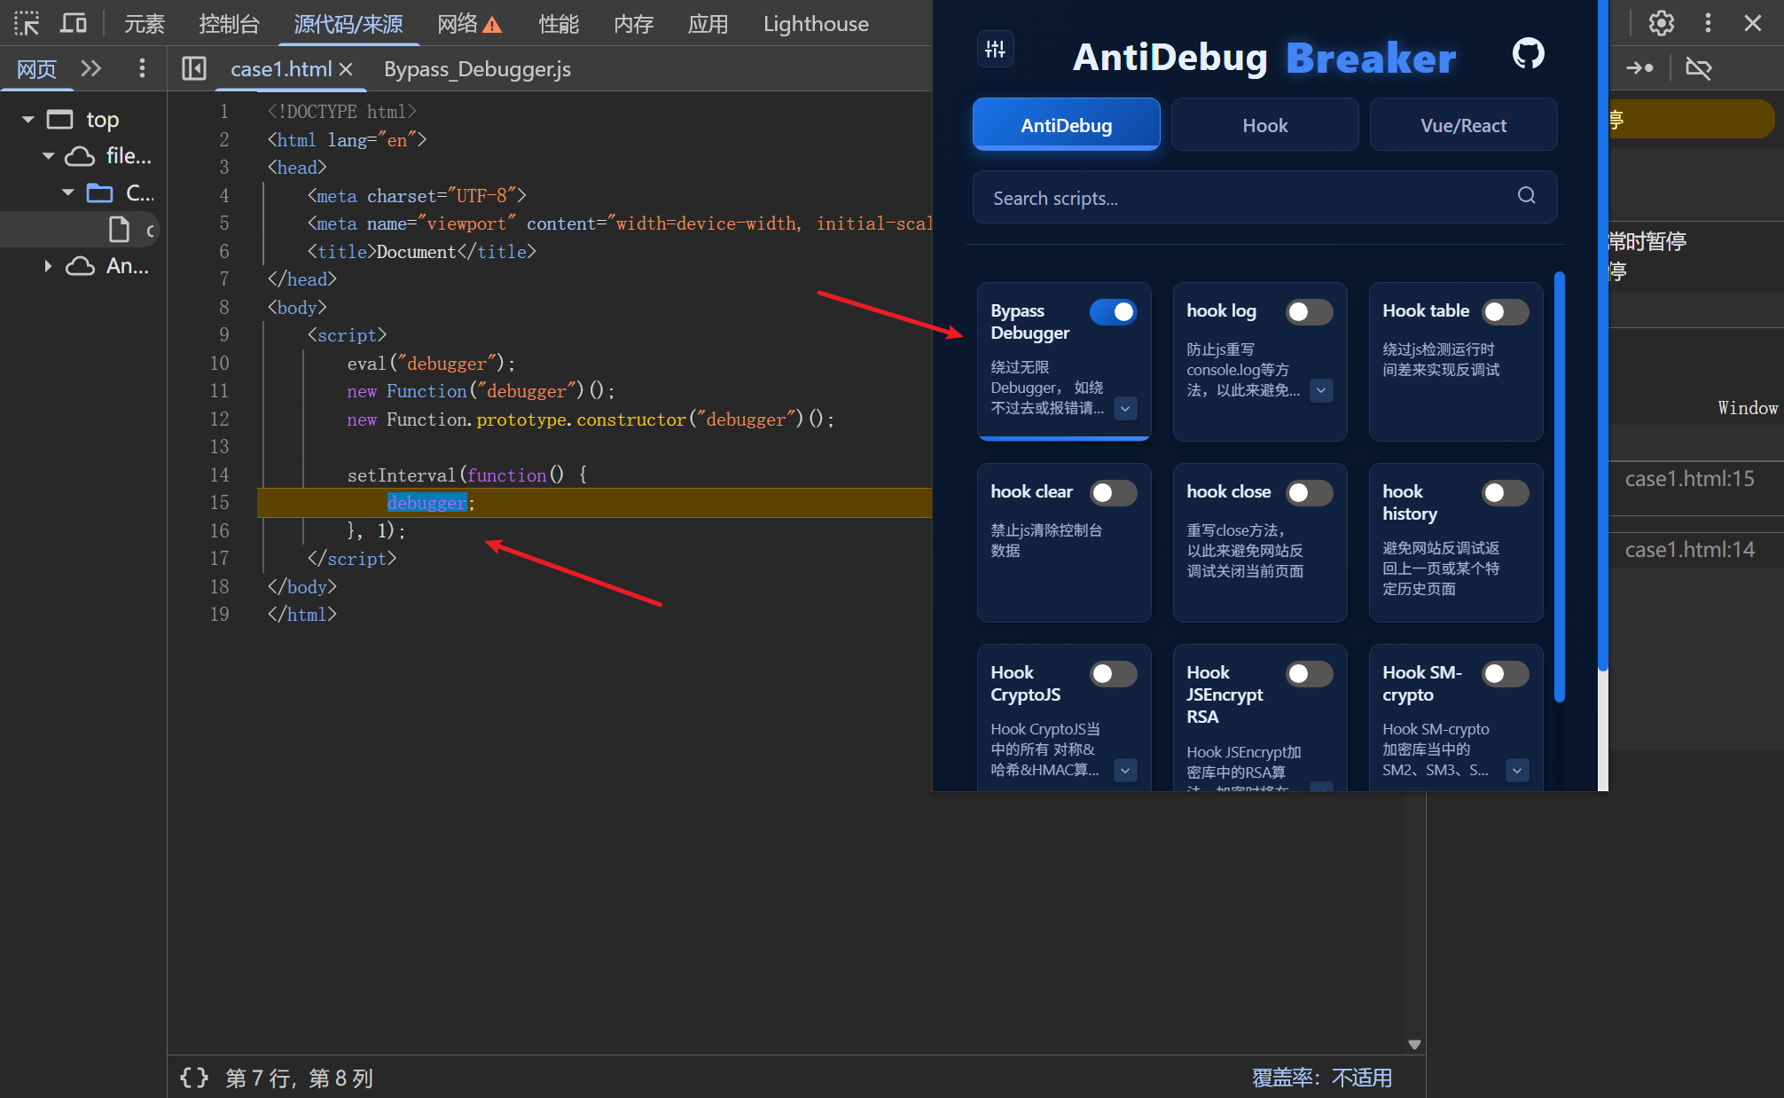Toggle the navigator sidebar panel icon
The image size is (1784, 1098).
click(194, 68)
